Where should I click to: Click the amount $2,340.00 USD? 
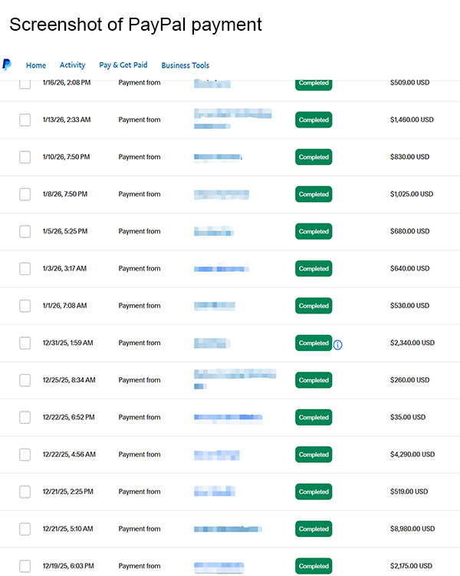(412, 343)
